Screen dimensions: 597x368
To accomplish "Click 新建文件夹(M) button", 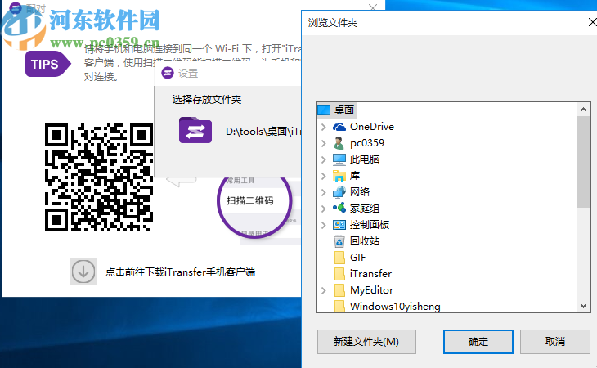I will tap(366, 341).
